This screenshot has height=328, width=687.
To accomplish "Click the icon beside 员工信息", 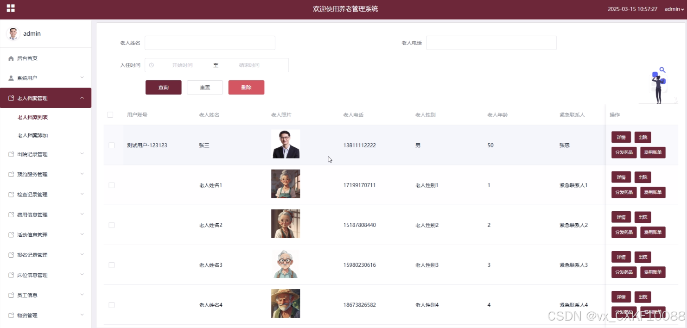I will point(11,295).
